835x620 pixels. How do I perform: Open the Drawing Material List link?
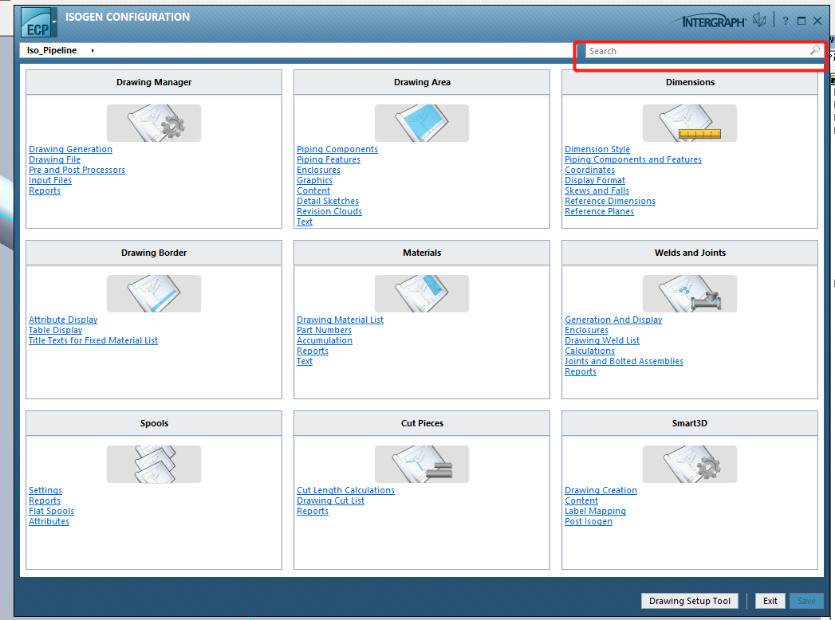[340, 320]
